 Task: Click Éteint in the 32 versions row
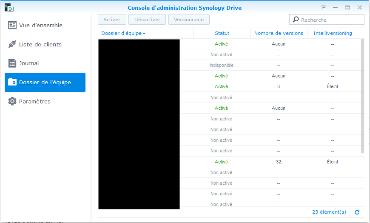point(333,162)
